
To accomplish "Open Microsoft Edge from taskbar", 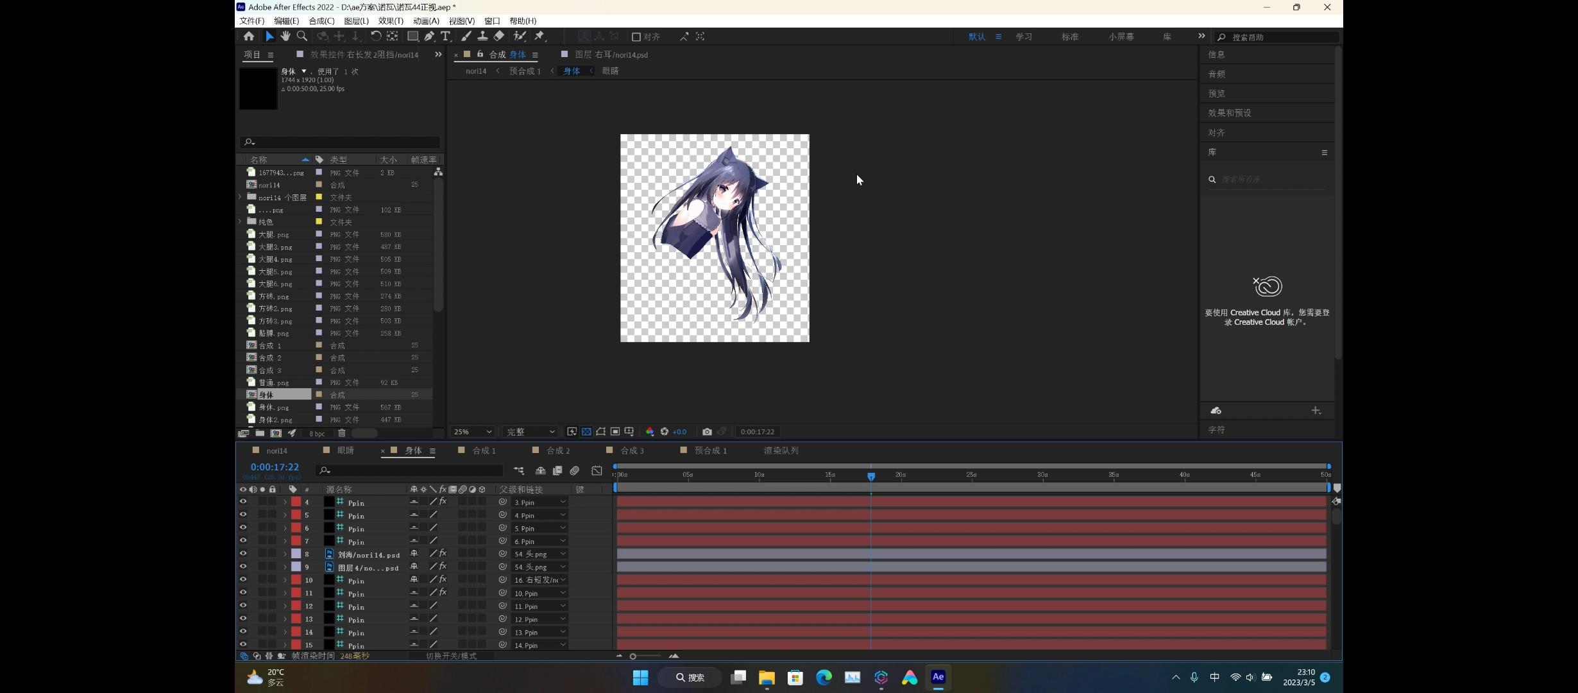I will pos(824,678).
